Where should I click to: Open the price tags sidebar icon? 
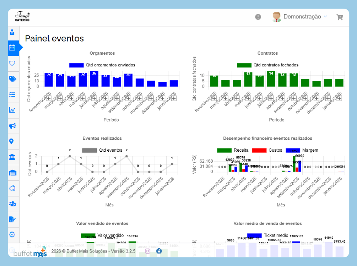pos(12,79)
